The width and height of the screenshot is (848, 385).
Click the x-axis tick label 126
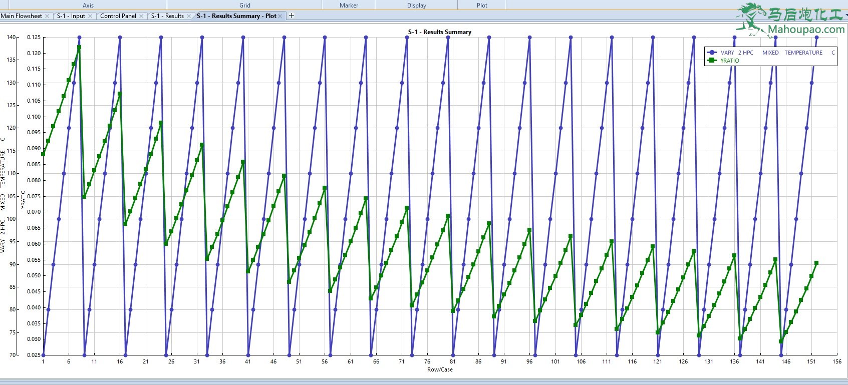point(683,361)
